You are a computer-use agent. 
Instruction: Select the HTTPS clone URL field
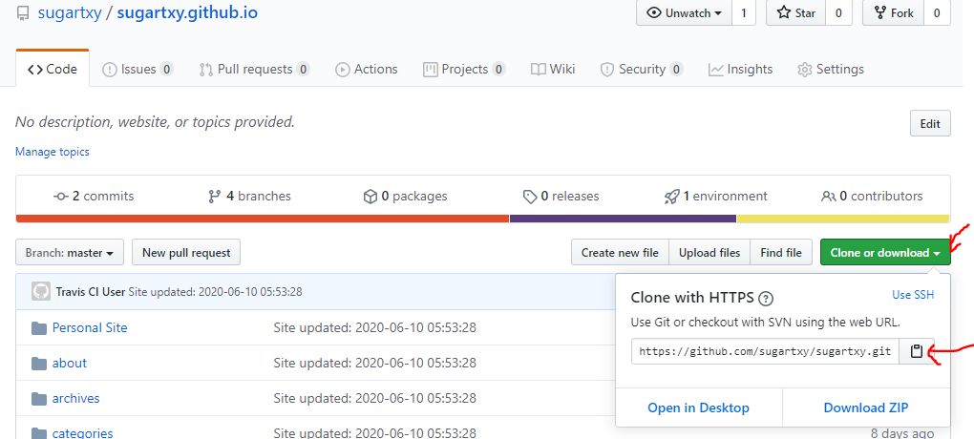pos(765,351)
